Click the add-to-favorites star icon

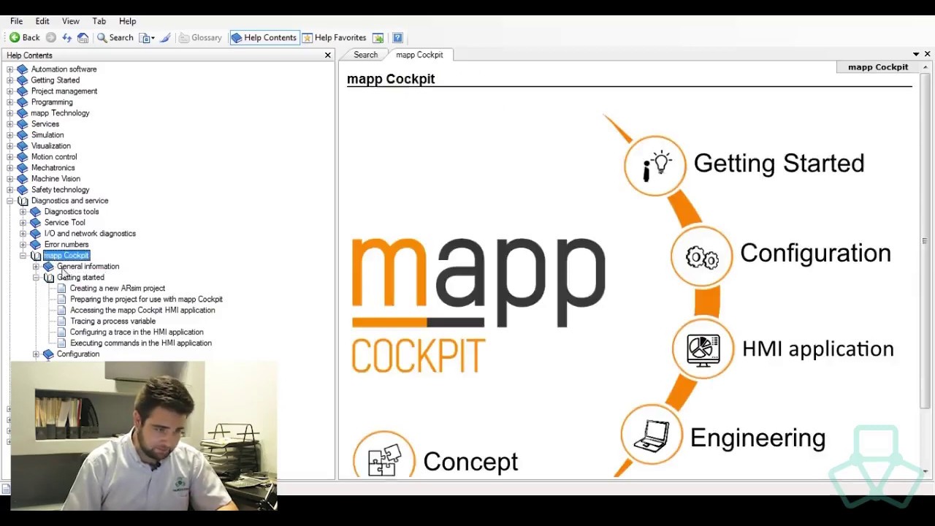pos(378,37)
